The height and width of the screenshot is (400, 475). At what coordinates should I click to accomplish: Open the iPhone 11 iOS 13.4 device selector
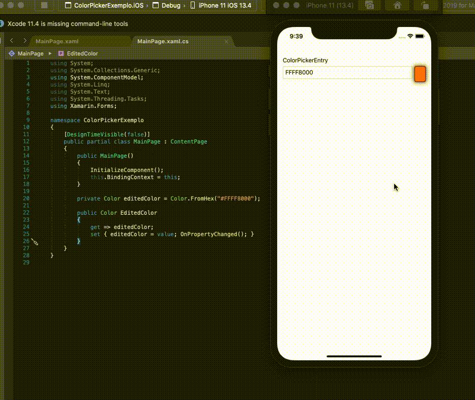point(221,6)
